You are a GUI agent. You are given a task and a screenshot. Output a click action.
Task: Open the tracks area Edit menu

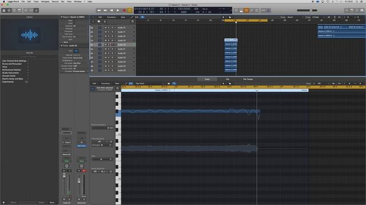(100, 17)
